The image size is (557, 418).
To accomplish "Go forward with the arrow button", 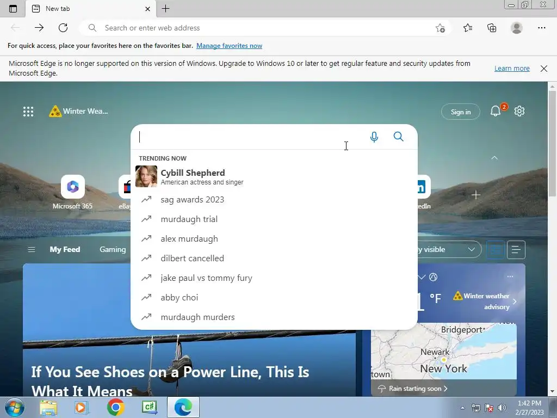I will 39,28.
